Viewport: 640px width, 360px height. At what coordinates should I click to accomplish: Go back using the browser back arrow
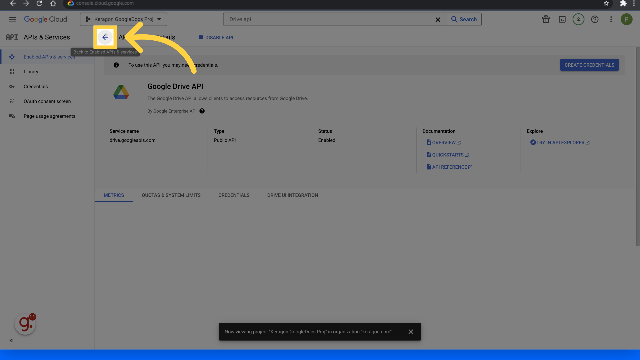click(x=13, y=3)
